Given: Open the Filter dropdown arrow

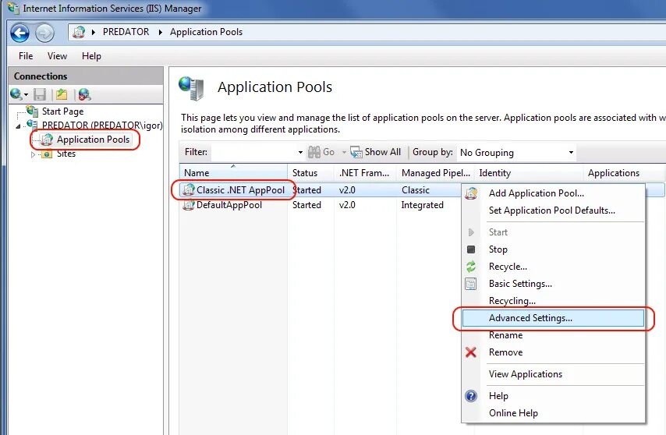Looking at the screenshot, I should pos(300,152).
